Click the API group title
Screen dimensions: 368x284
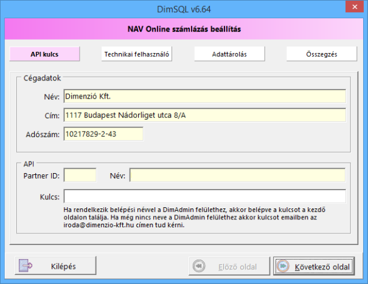pyautogui.click(x=29, y=164)
